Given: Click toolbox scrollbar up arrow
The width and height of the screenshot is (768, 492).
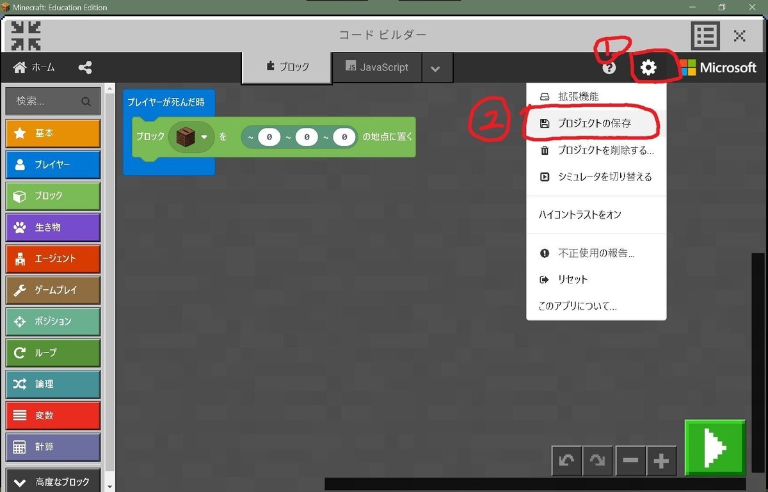Looking at the screenshot, I should pos(109,89).
